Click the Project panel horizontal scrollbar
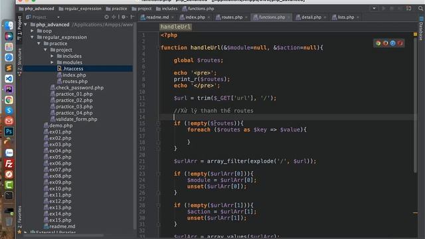Viewport: 425px width, 239px height. (x=64, y=235)
